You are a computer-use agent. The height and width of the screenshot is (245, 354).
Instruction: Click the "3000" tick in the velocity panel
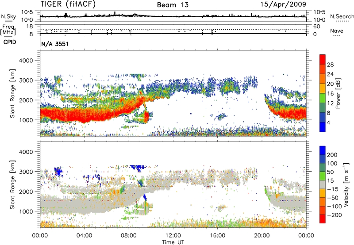tap(26, 172)
